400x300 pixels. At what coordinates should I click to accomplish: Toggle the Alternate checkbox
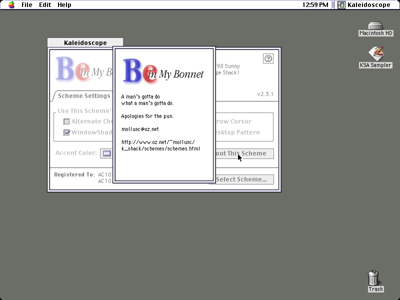coord(66,121)
